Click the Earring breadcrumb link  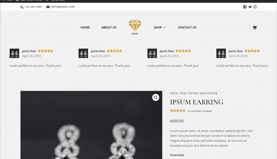point(193,93)
